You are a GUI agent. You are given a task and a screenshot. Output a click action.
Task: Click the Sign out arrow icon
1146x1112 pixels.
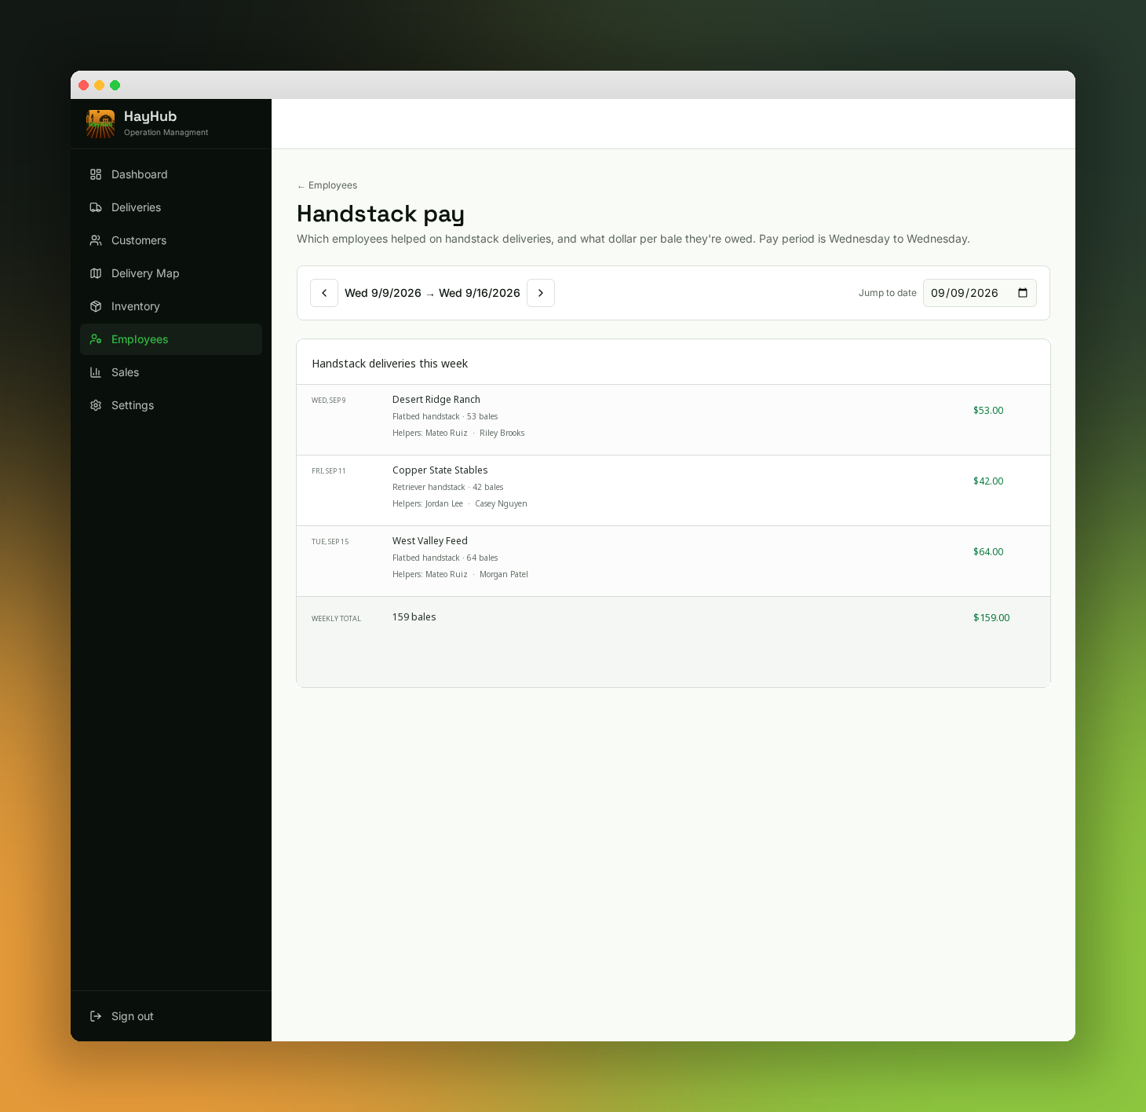pyautogui.click(x=96, y=1016)
